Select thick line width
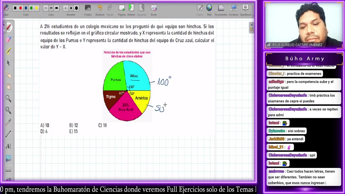 [56, 8]
